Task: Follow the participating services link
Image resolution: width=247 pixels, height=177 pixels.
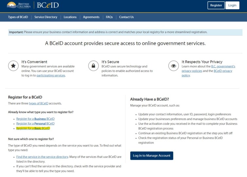Action: pyautogui.click(x=51, y=75)
